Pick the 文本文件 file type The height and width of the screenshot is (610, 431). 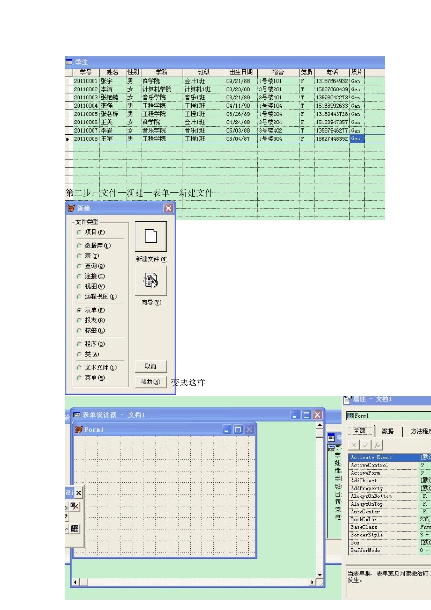click(79, 368)
